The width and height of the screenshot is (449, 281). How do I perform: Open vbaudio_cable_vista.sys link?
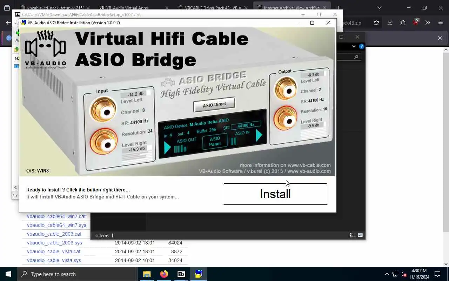(54, 260)
